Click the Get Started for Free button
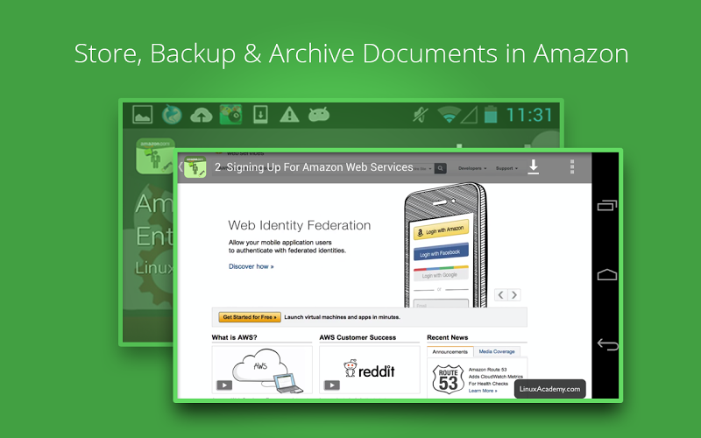Viewport: 701px width, 438px height. click(x=250, y=317)
